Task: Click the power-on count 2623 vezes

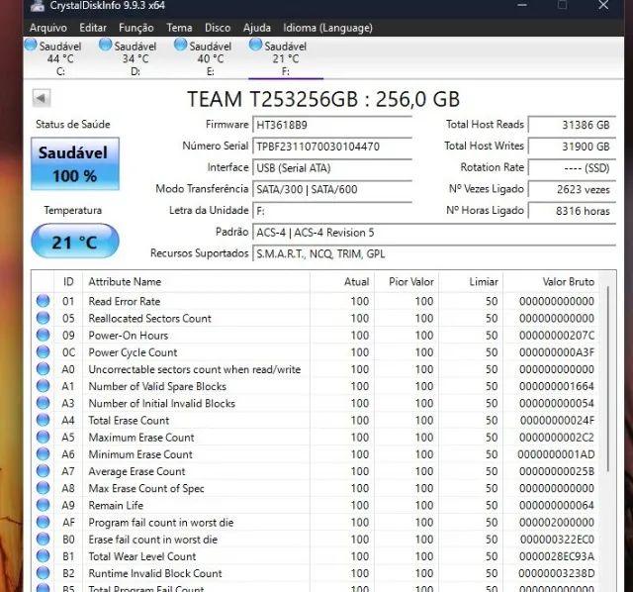Action: point(572,189)
